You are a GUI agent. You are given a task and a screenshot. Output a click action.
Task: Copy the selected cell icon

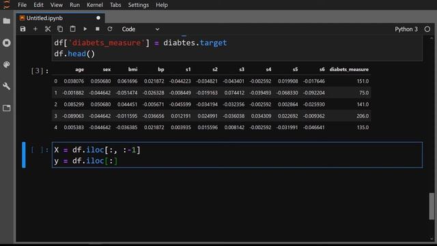[x=60, y=29]
